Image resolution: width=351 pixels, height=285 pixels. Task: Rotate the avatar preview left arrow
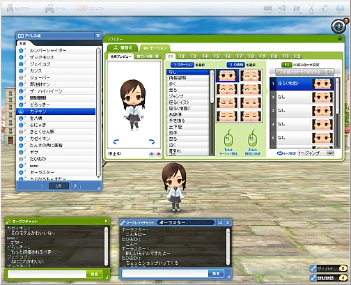tap(116, 141)
